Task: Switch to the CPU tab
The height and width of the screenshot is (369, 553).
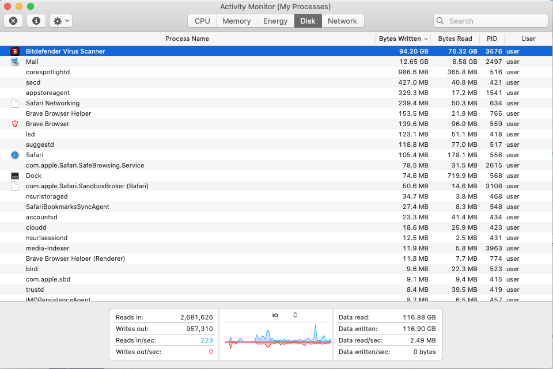Action: [x=202, y=21]
